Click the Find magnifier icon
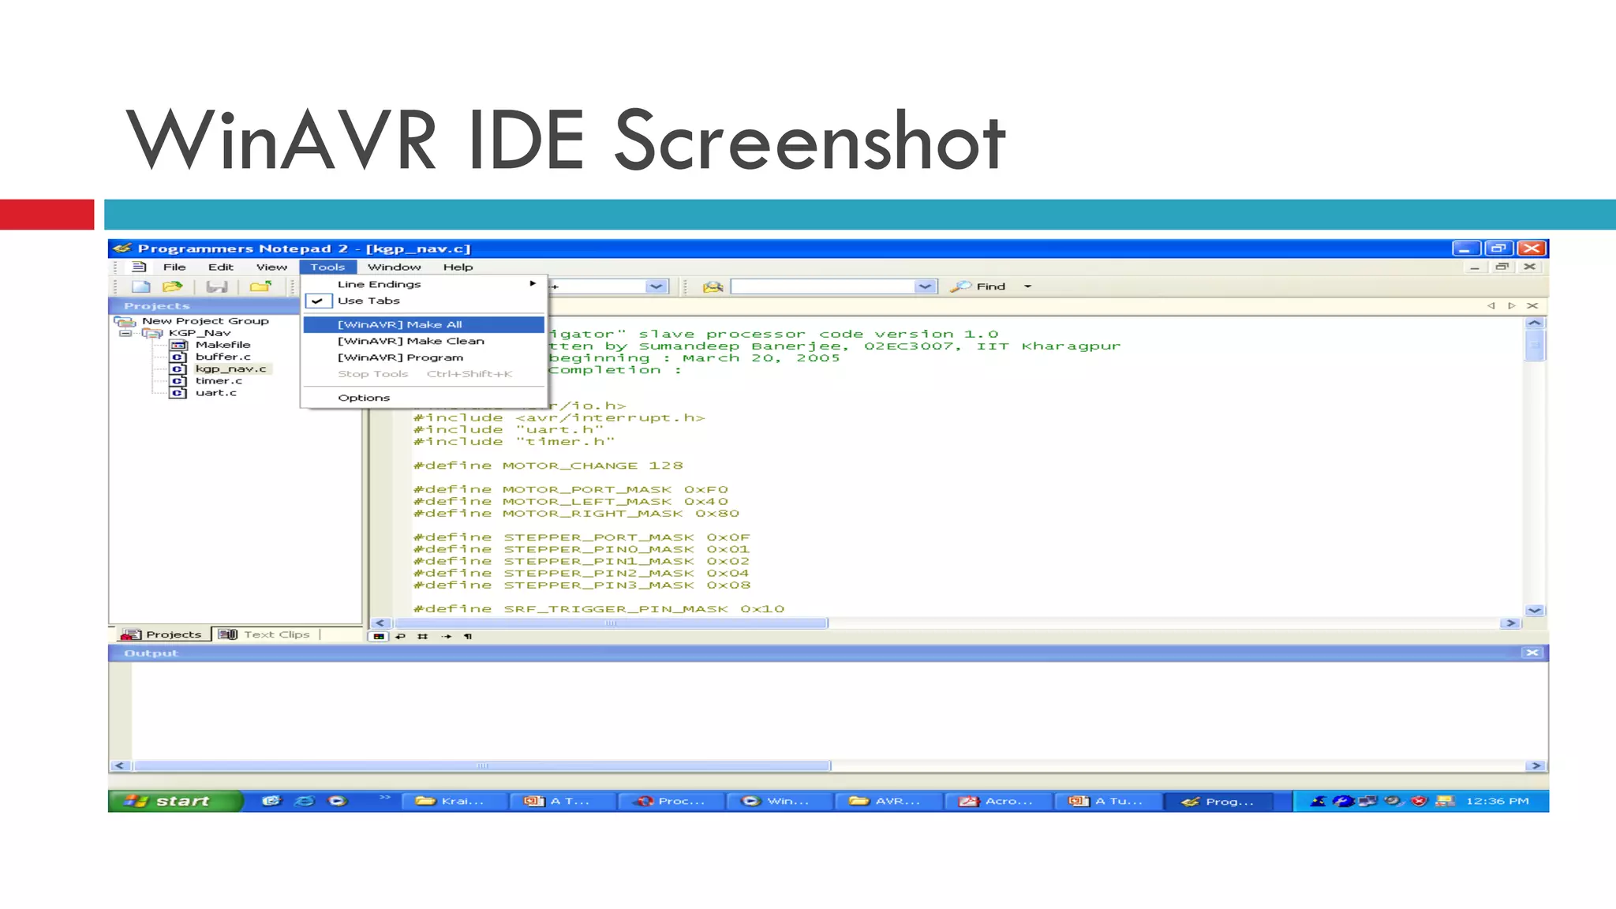Screen dimensions: 1616x909 point(960,286)
